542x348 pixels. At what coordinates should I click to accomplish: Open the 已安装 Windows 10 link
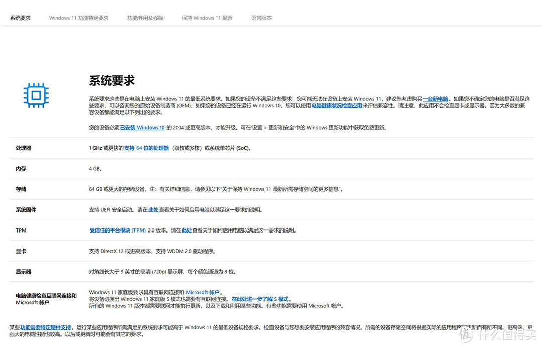pos(142,127)
